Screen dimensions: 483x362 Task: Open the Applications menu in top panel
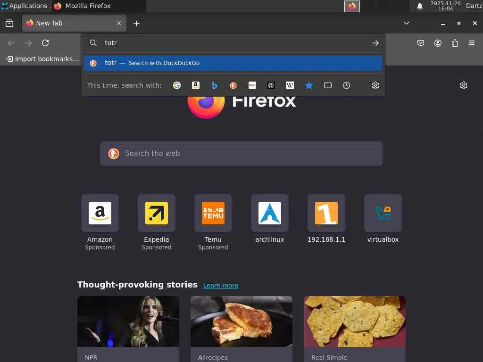pyautogui.click(x=25, y=6)
